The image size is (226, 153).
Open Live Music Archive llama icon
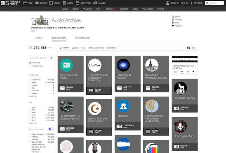180,88
